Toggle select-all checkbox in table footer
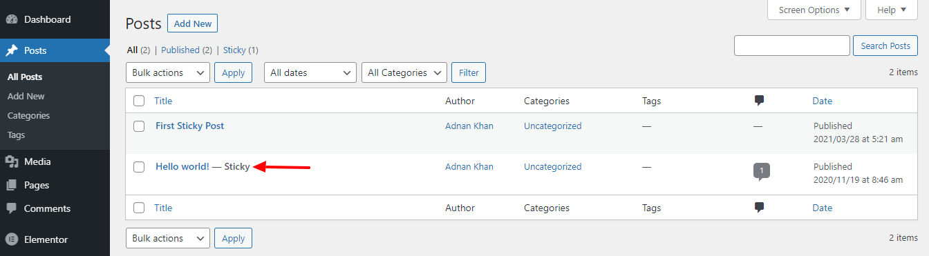The height and width of the screenshot is (256, 929). pos(139,208)
